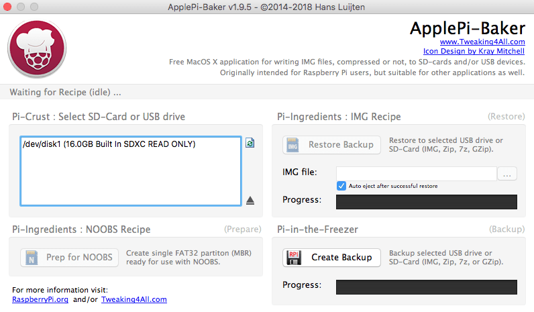Screen dimensions: 534x312
Task: Click the Restore progress bar
Action: point(426,201)
